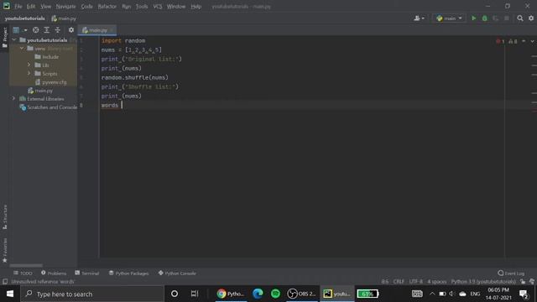Open Navigate menu
The height and width of the screenshot is (302, 537).
pos(65,7)
